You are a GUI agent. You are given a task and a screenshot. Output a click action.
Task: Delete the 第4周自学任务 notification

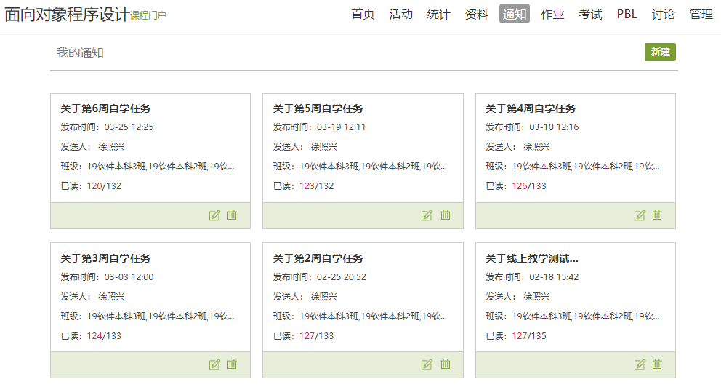pos(657,215)
